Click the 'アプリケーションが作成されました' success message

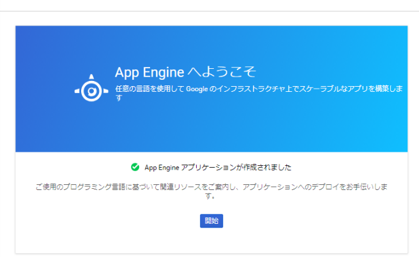[218, 167]
